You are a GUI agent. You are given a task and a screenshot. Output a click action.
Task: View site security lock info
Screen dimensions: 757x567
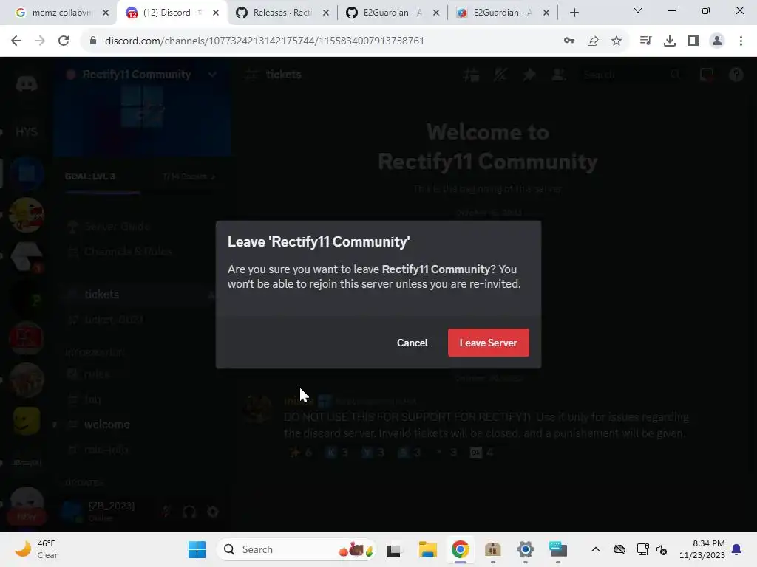pos(93,41)
